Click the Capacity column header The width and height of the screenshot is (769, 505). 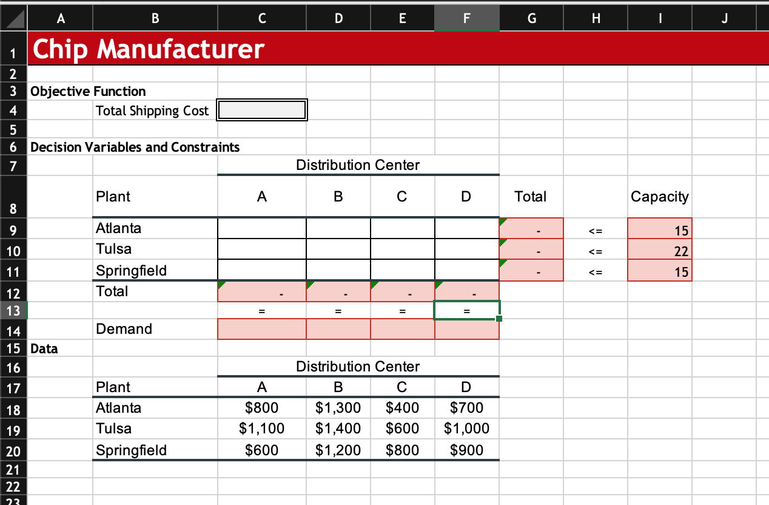click(x=660, y=197)
